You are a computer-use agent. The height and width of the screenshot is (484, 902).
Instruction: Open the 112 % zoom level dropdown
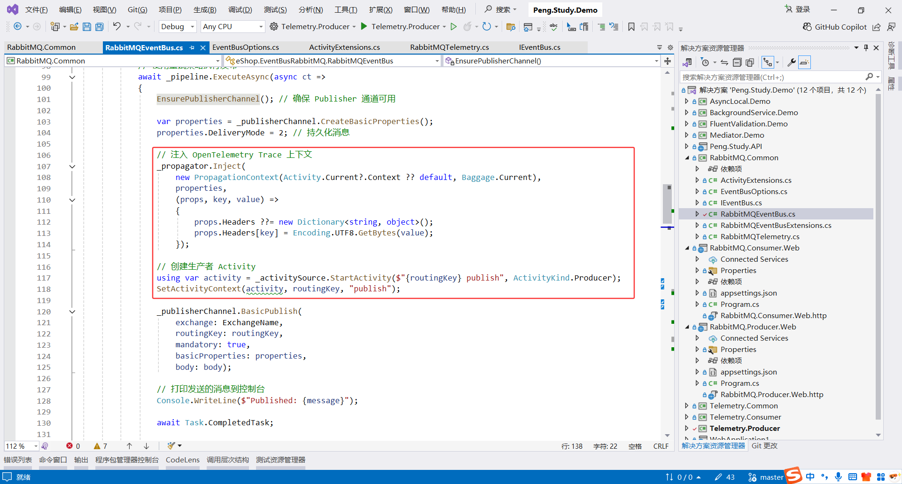click(22, 446)
